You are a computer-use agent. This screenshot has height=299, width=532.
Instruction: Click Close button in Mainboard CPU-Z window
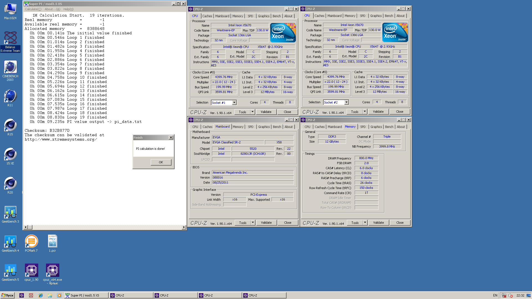click(288, 223)
